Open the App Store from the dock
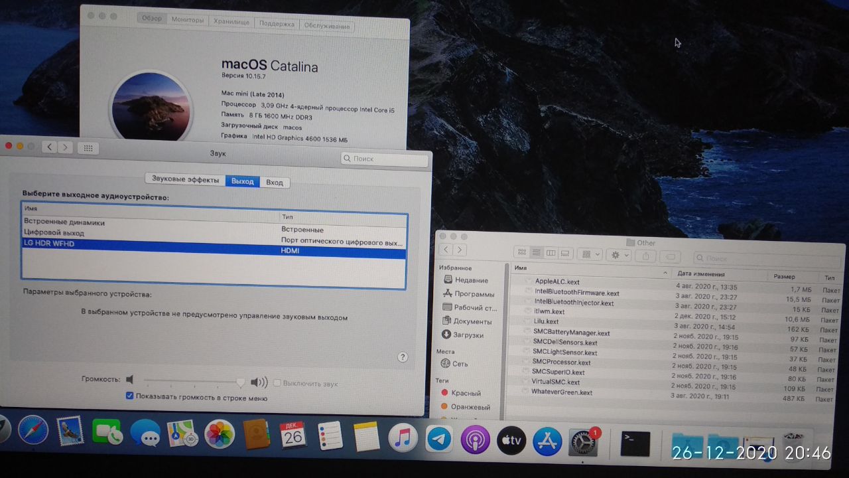Viewport: 849px width, 478px height. point(547,441)
